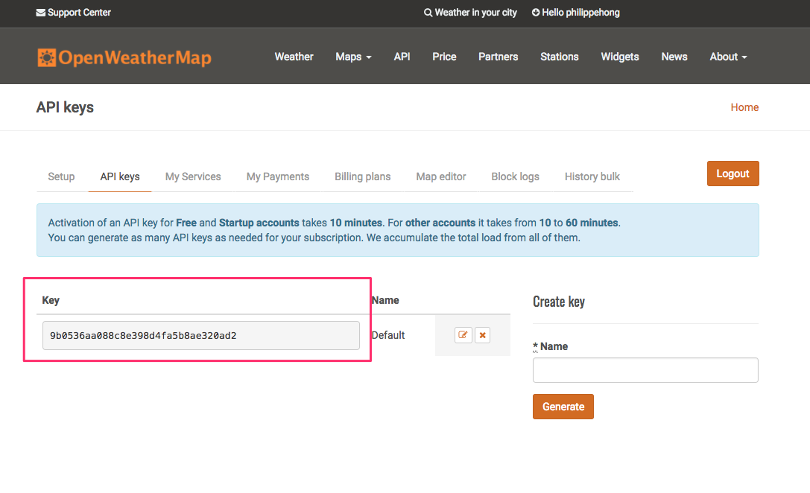Follow the Home breadcrumb link
Image resolution: width=810 pixels, height=493 pixels.
point(744,107)
